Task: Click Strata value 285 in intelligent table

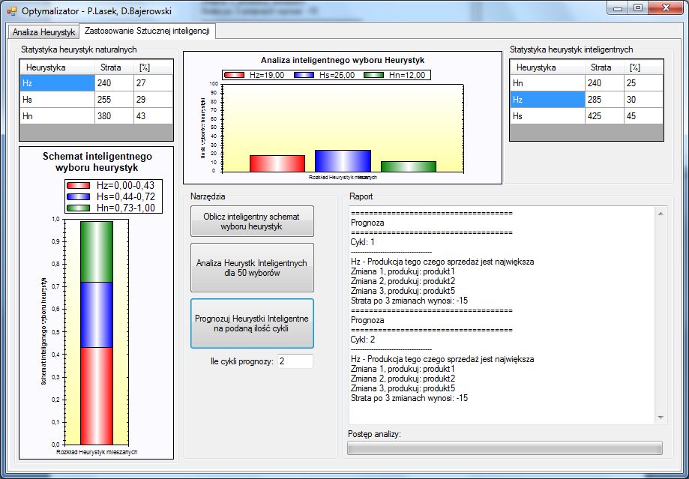Action: point(604,100)
